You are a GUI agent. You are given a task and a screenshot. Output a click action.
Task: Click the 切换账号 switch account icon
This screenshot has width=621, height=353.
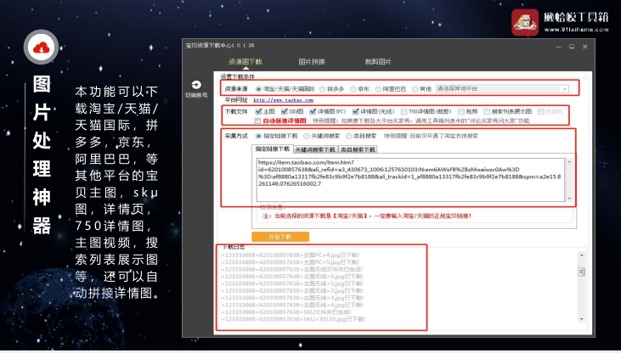pyautogui.click(x=196, y=85)
